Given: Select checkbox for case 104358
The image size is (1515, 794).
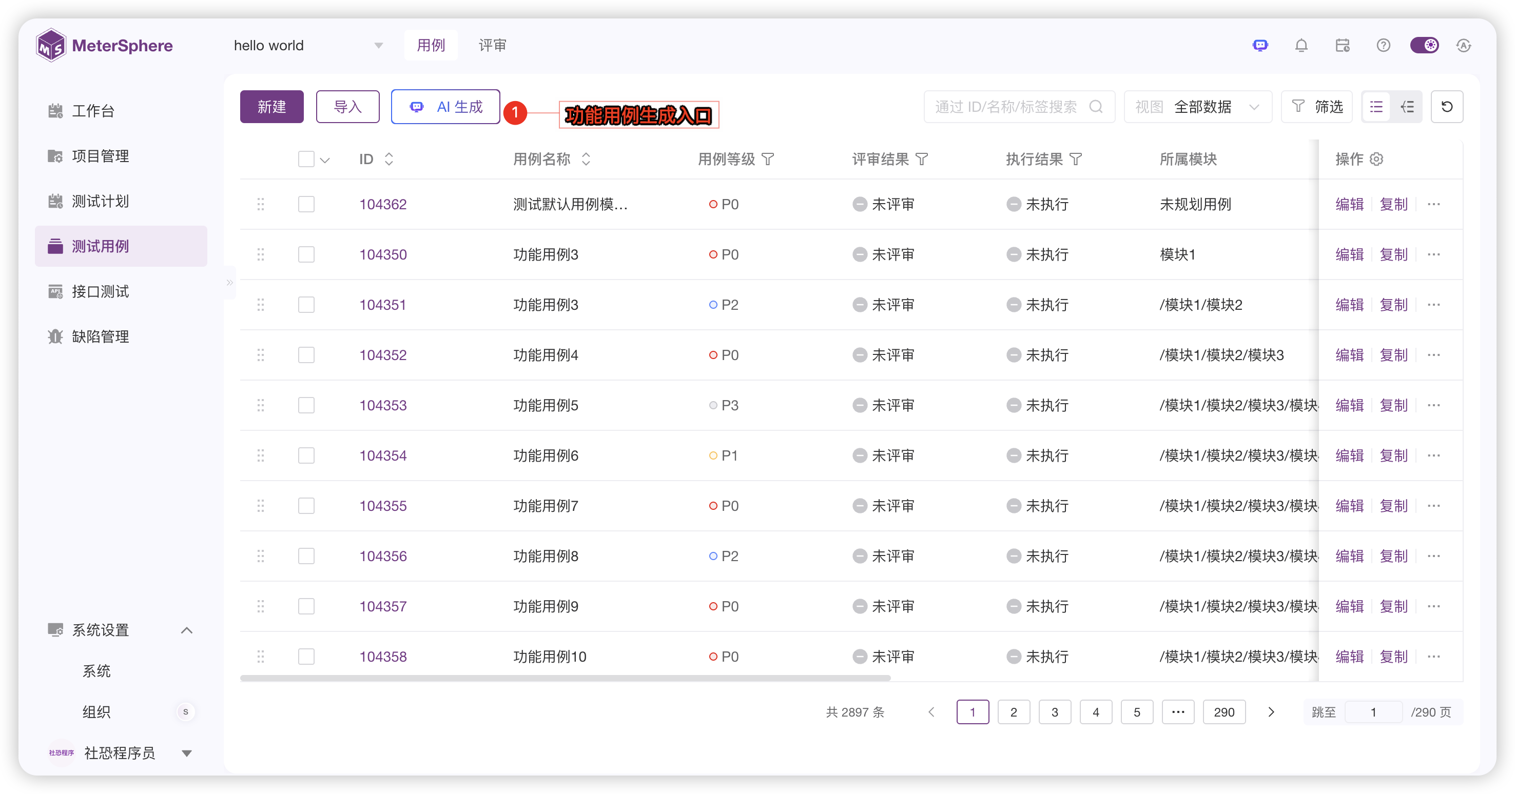Looking at the screenshot, I should (306, 657).
